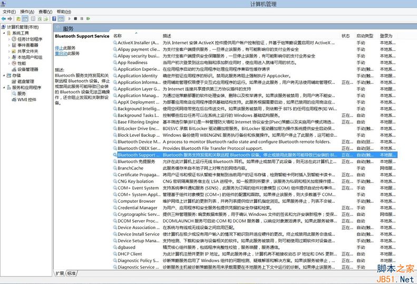Click the Stop service square icon
The image size is (417, 284).
pos(75,18)
